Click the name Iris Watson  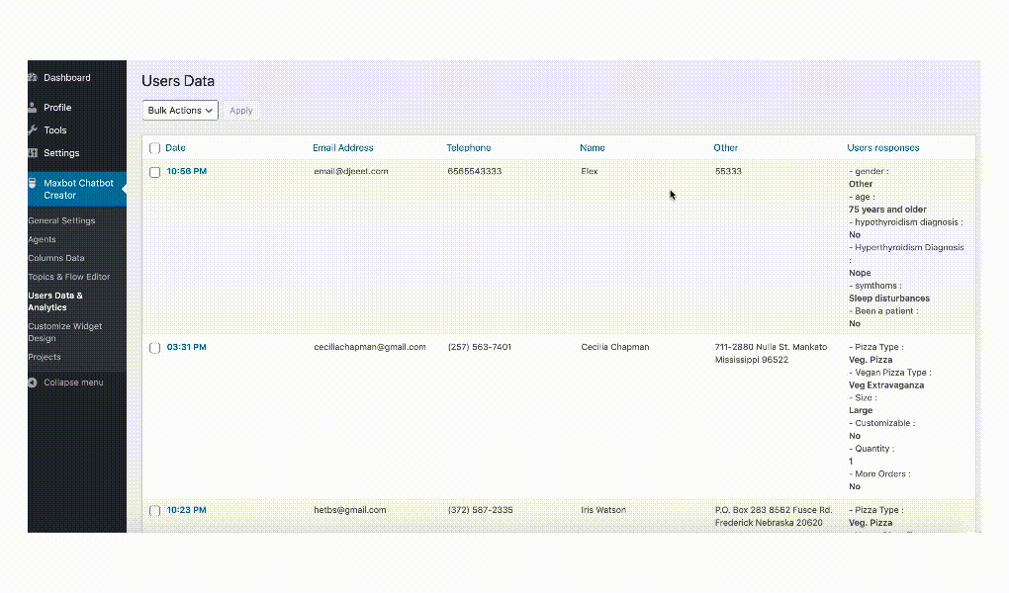click(x=603, y=510)
